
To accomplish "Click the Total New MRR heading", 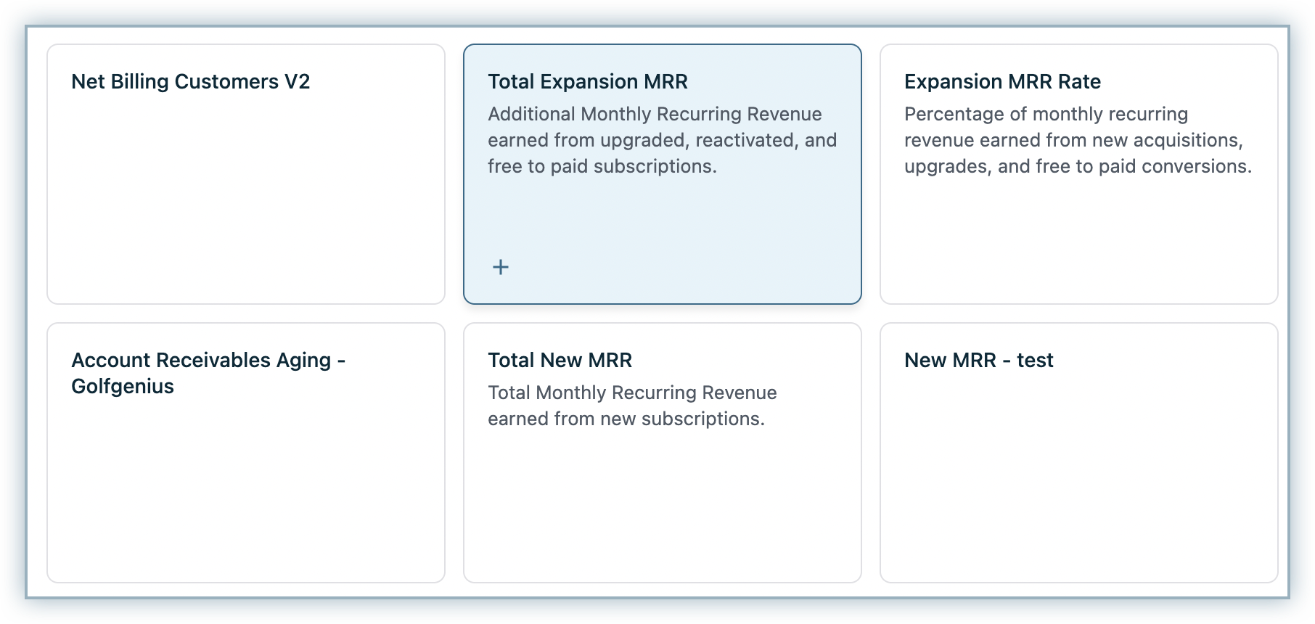I will coord(560,360).
